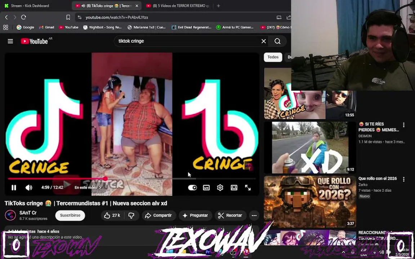
Task: Open the SAnT Cr channel avatar
Action: 10,215
